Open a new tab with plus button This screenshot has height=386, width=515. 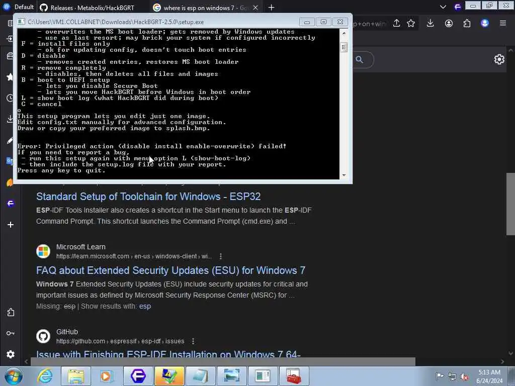(271, 8)
